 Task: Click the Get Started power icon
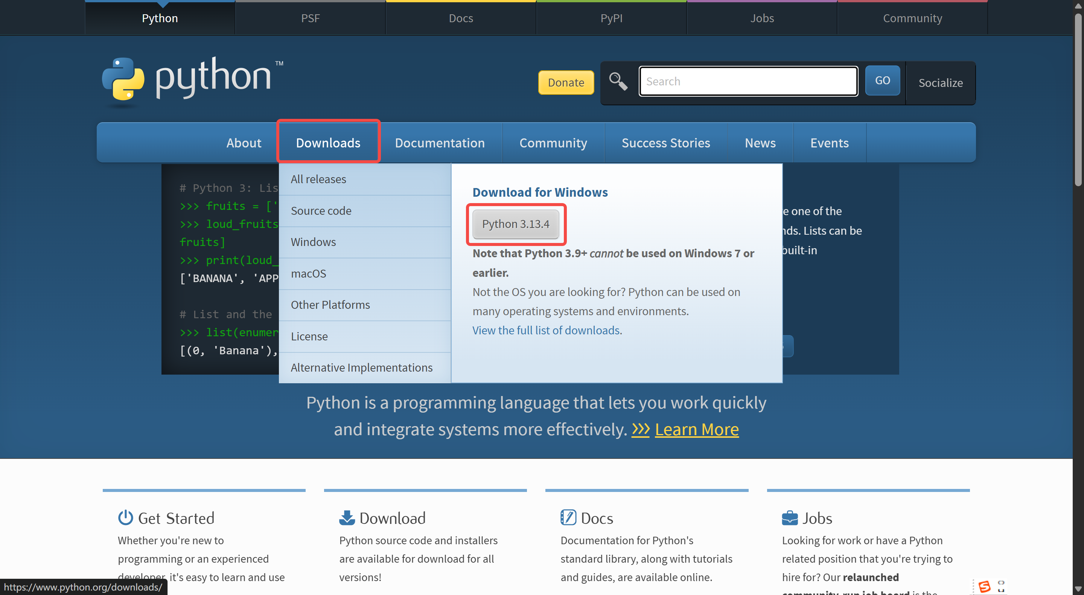coord(125,518)
